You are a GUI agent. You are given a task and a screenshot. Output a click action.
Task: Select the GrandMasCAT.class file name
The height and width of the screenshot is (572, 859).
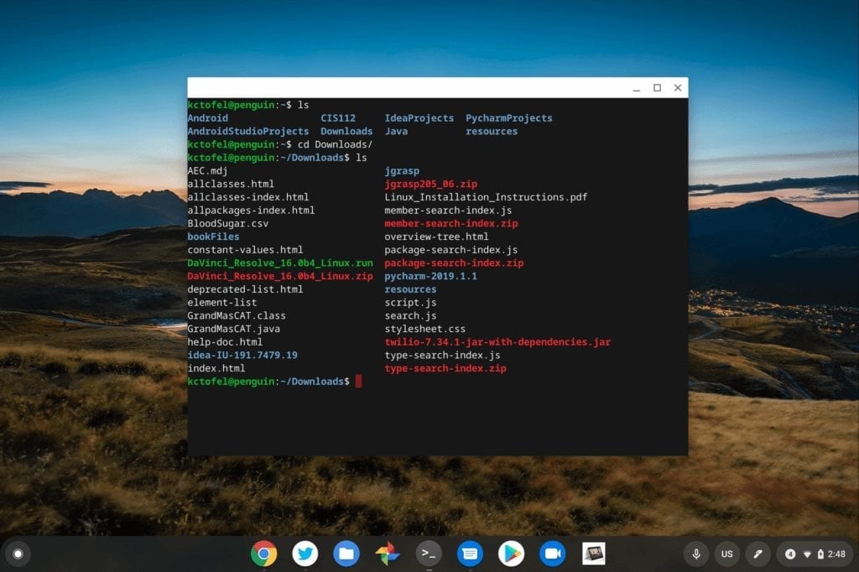click(236, 315)
